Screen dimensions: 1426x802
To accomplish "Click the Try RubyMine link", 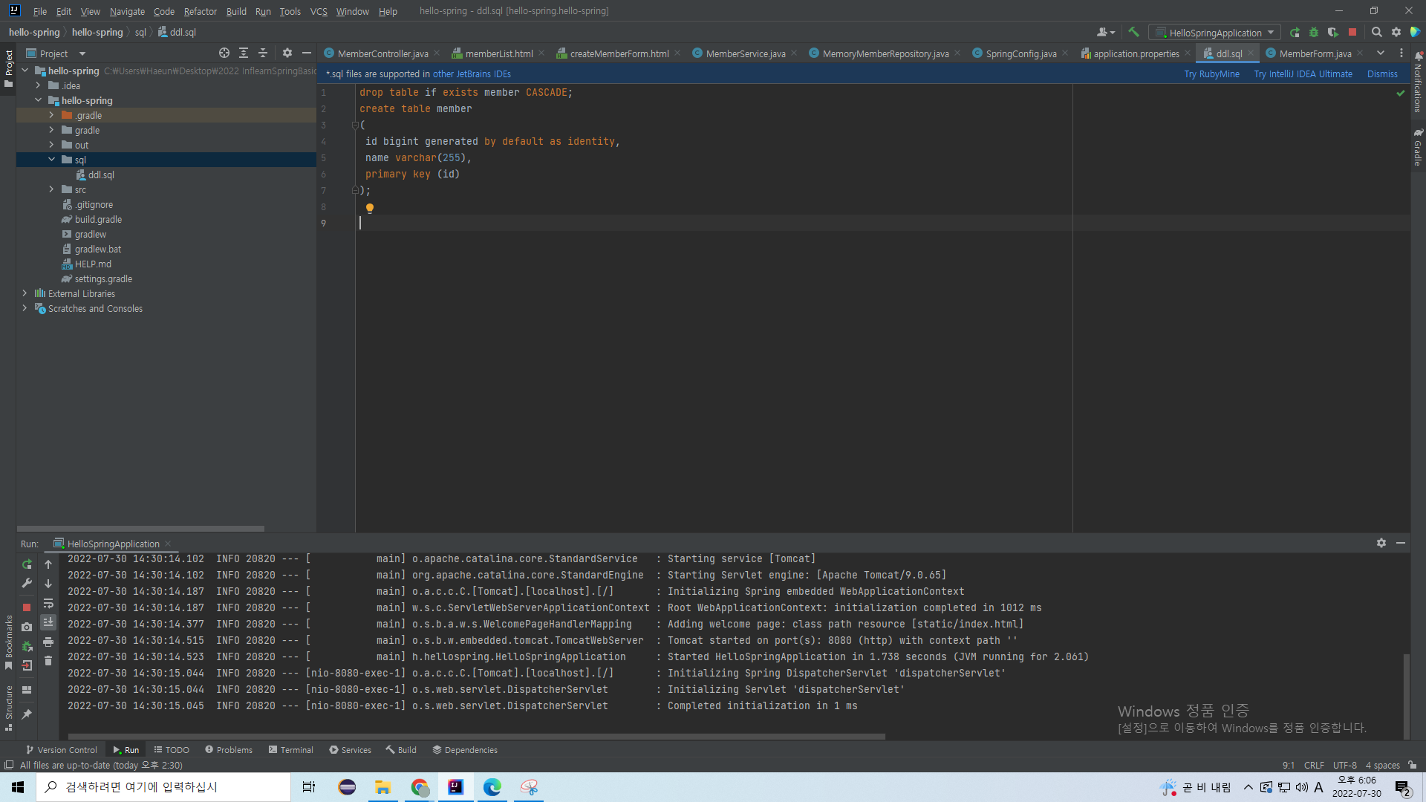I will click(x=1211, y=74).
